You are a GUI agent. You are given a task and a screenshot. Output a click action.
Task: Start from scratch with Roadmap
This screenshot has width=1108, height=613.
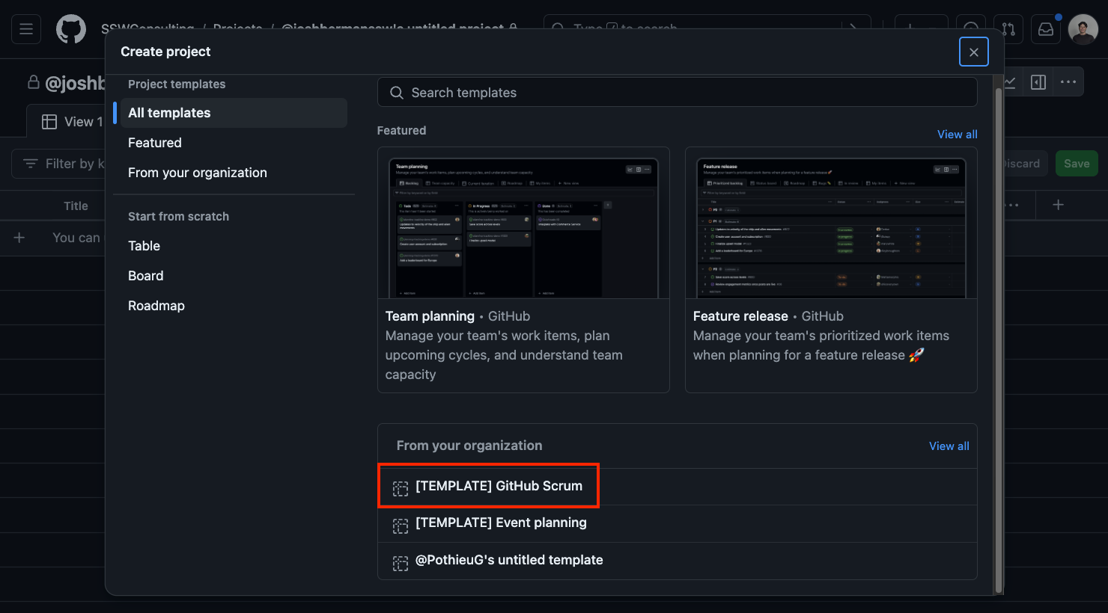[156, 306]
